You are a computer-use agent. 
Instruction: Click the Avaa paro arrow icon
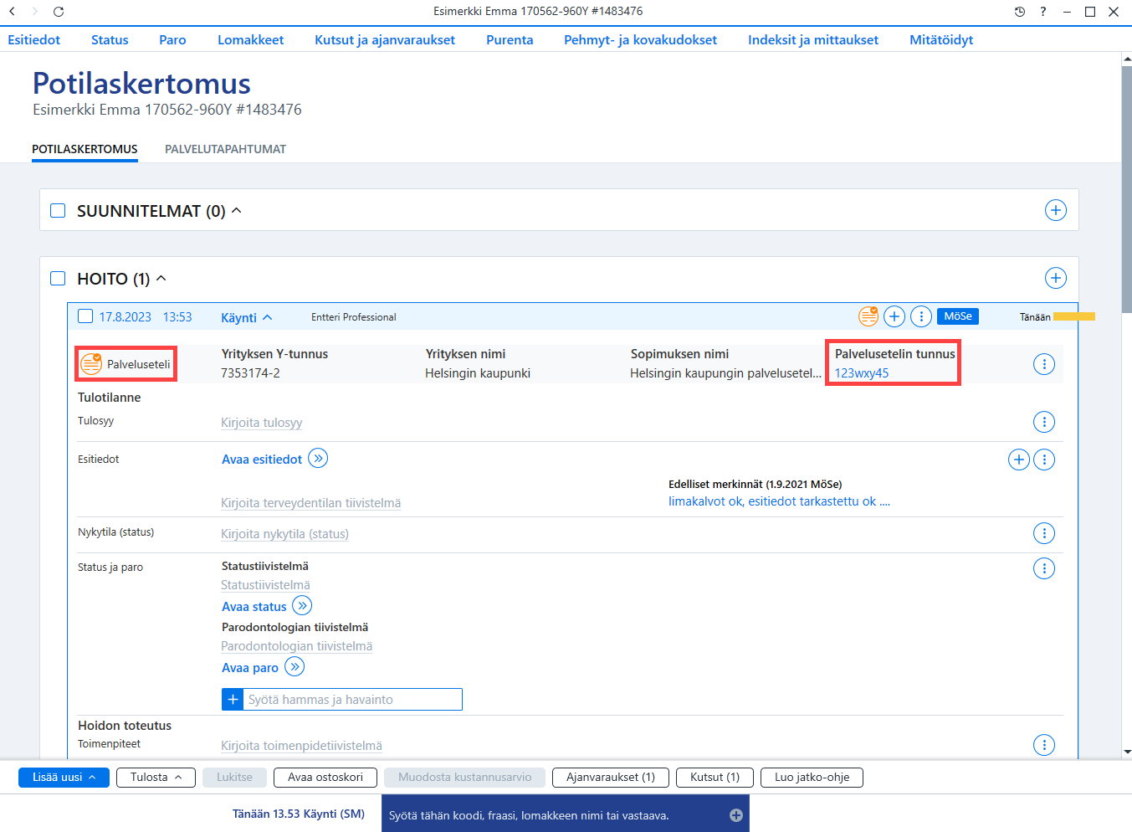click(295, 667)
